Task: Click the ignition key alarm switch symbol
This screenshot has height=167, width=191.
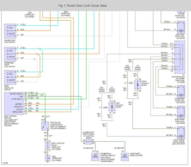Action: [45, 126]
